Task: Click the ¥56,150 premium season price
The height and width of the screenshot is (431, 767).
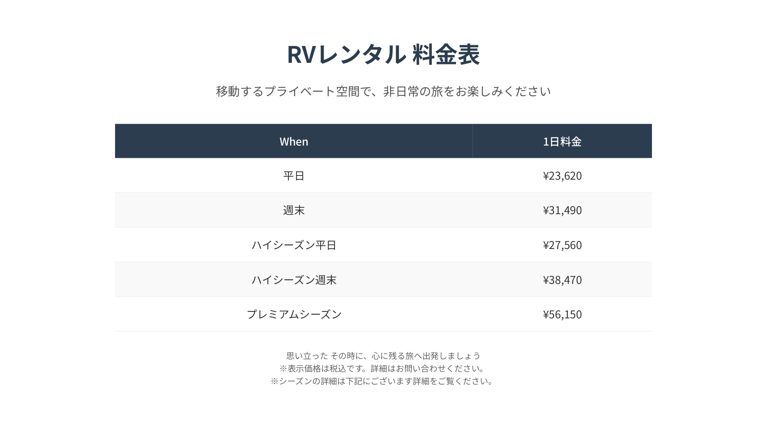Action: (562, 314)
